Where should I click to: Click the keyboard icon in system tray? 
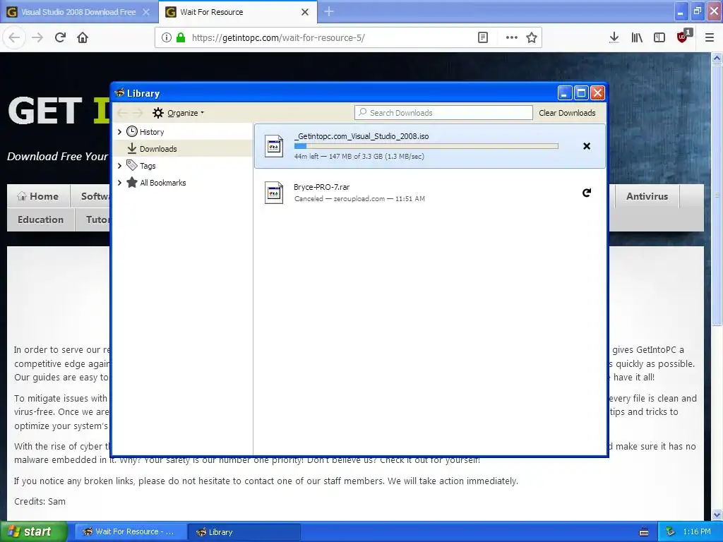coord(644,532)
